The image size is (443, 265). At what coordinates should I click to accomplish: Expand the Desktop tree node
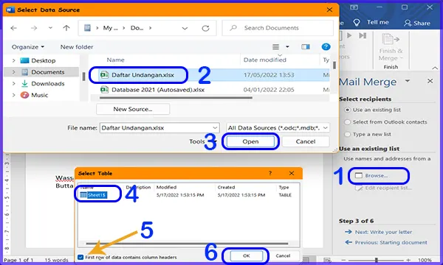click(13, 60)
